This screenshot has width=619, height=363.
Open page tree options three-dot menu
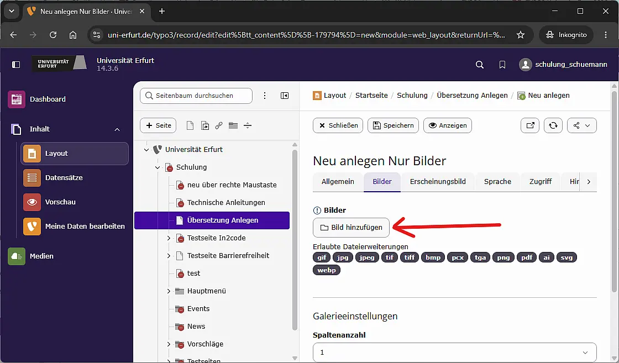[265, 96]
